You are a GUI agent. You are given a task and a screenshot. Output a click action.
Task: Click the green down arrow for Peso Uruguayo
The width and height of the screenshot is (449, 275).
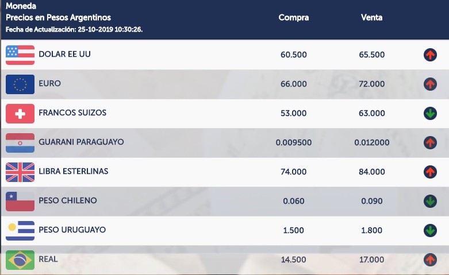pos(430,230)
